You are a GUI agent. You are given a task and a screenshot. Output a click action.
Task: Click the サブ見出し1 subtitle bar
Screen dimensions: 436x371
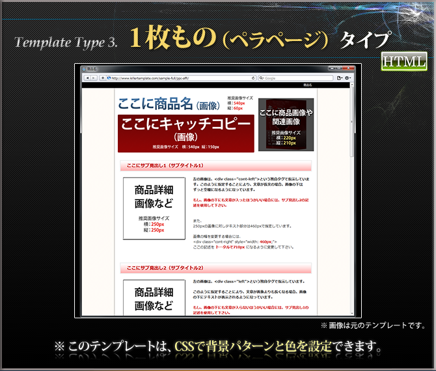coord(216,165)
